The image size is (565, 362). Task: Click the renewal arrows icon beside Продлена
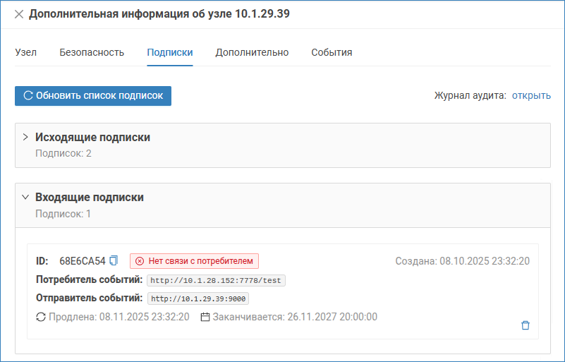pos(41,317)
